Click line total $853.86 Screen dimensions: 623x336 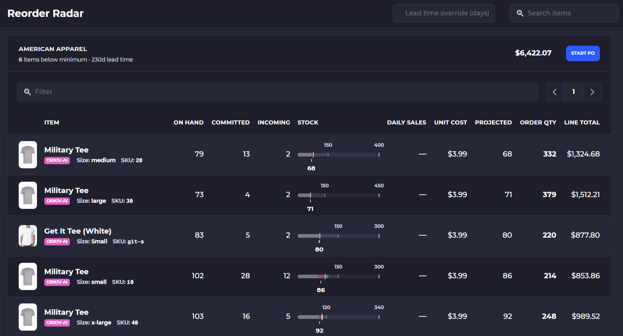[586, 276]
